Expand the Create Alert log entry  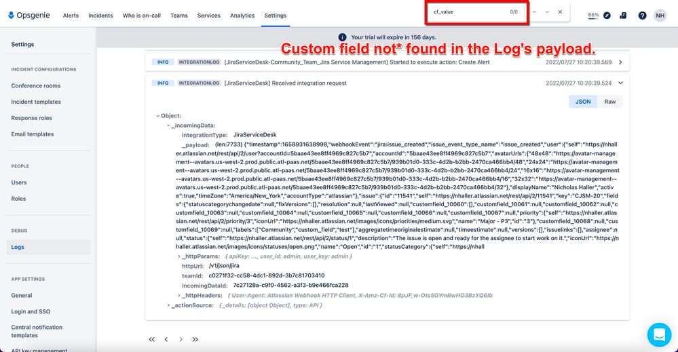click(x=620, y=62)
